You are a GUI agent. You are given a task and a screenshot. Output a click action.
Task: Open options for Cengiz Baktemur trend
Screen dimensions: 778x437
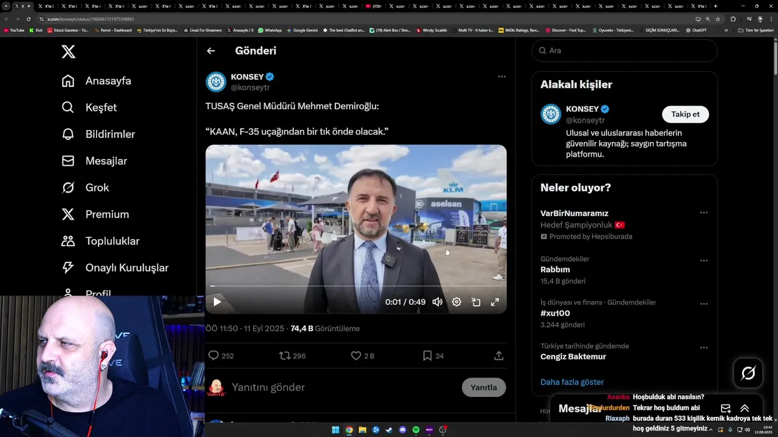tap(703, 347)
